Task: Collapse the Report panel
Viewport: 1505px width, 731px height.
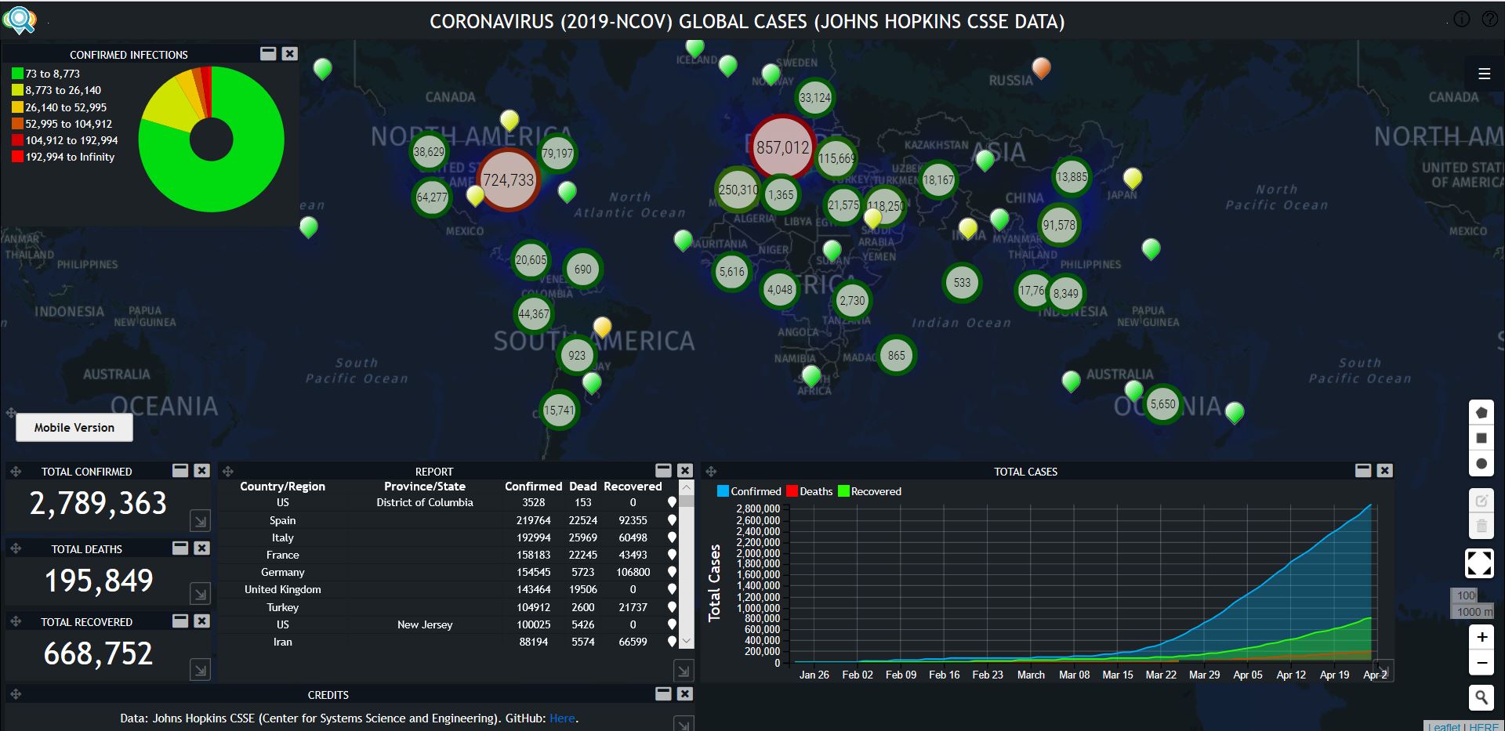Action: (663, 470)
